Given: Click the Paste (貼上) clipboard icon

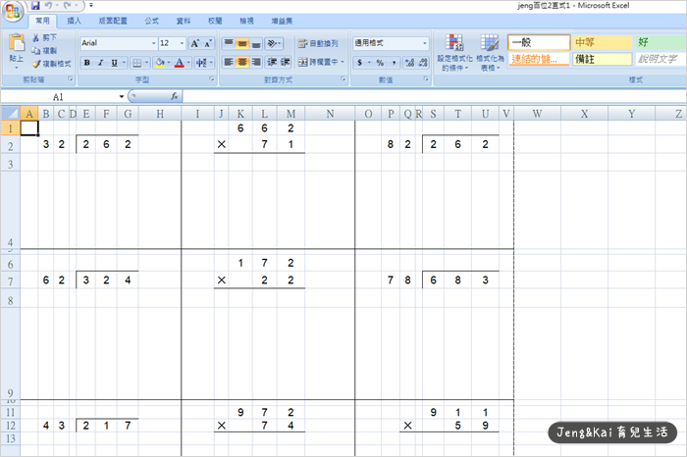Looking at the screenshot, I should 17,43.
